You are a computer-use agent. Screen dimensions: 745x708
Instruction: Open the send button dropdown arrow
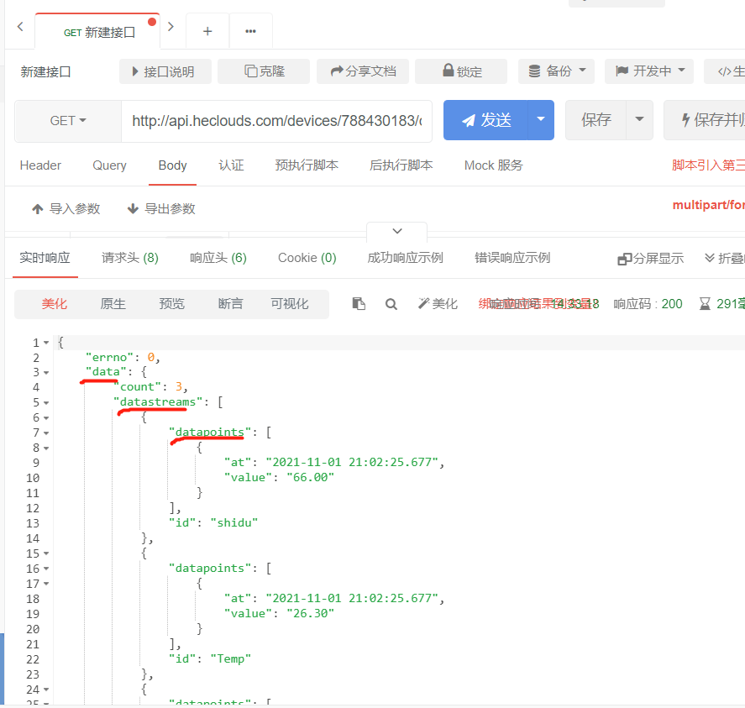(541, 120)
